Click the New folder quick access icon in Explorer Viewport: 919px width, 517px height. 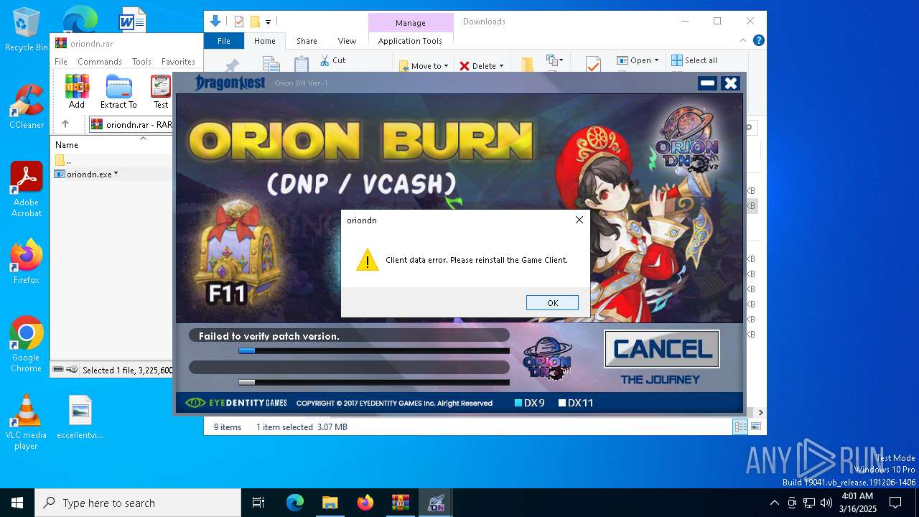pyautogui.click(x=254, y=22)
